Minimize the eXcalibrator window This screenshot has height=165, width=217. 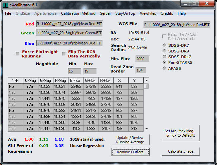click(185, 4)
